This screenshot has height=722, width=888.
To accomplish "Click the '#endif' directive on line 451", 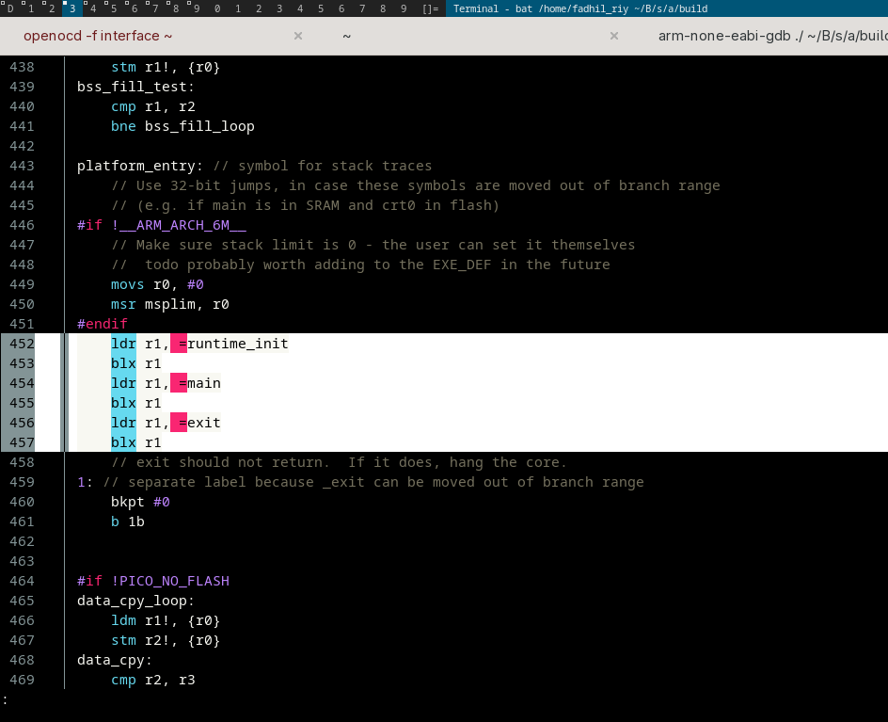I will tap(102, 324).
